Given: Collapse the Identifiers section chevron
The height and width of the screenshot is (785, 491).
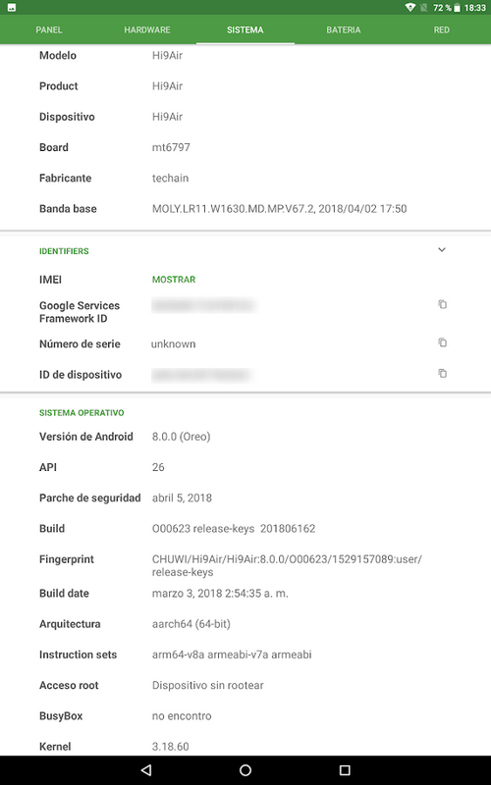Looking at the screenshot, I should click(442, 250).
